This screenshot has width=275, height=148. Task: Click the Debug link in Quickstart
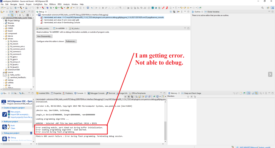point(13,138)
